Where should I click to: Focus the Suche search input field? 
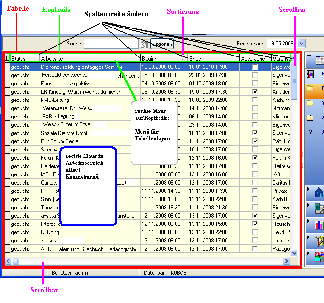coord(111,44)
